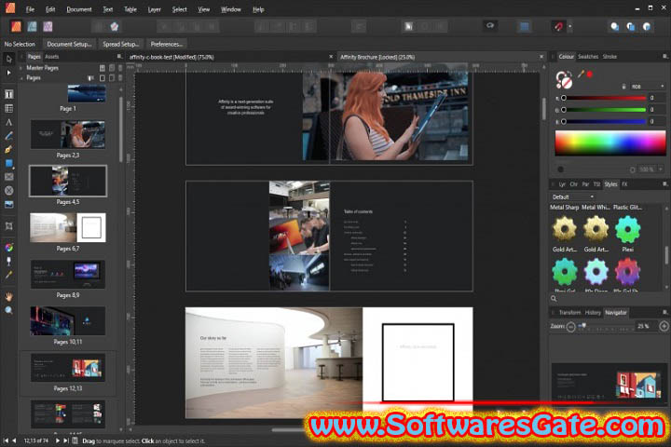Viewport: 671px width, 447px height.
Task: Switch to the Designer persona icon
Action: (x=32, y=26)
